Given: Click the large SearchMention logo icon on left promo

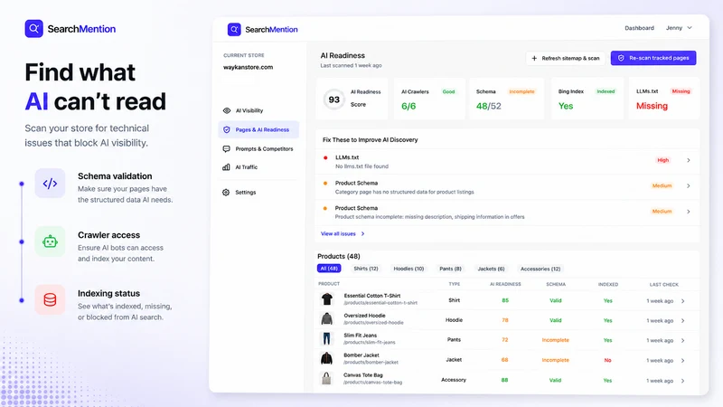Looking at the screenshot, I should 33,29.
